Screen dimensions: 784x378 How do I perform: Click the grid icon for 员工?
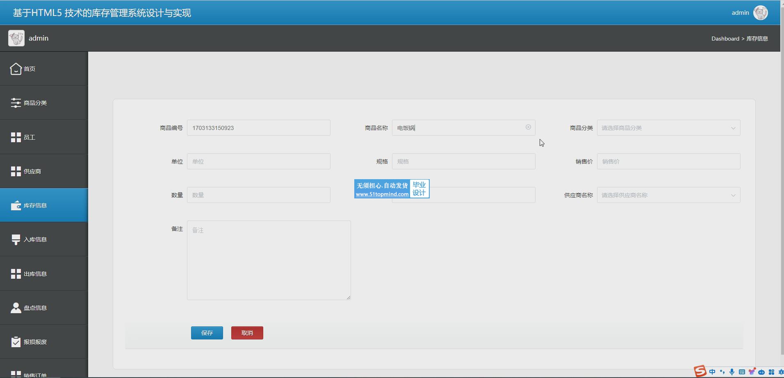click(16, 137)
